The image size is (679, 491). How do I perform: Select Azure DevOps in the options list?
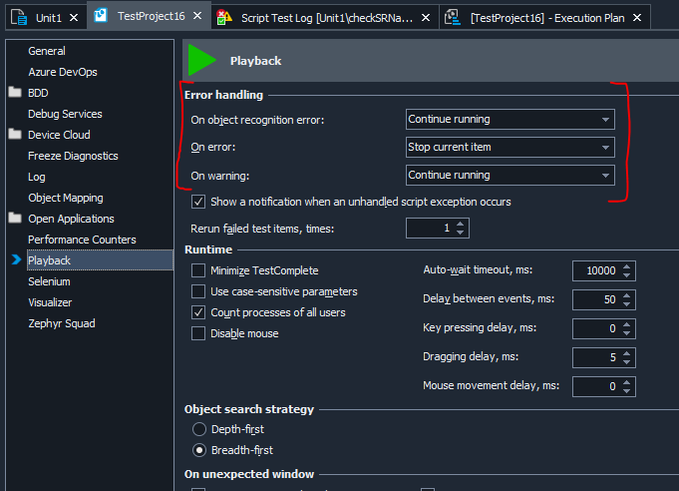coord(62,72)
